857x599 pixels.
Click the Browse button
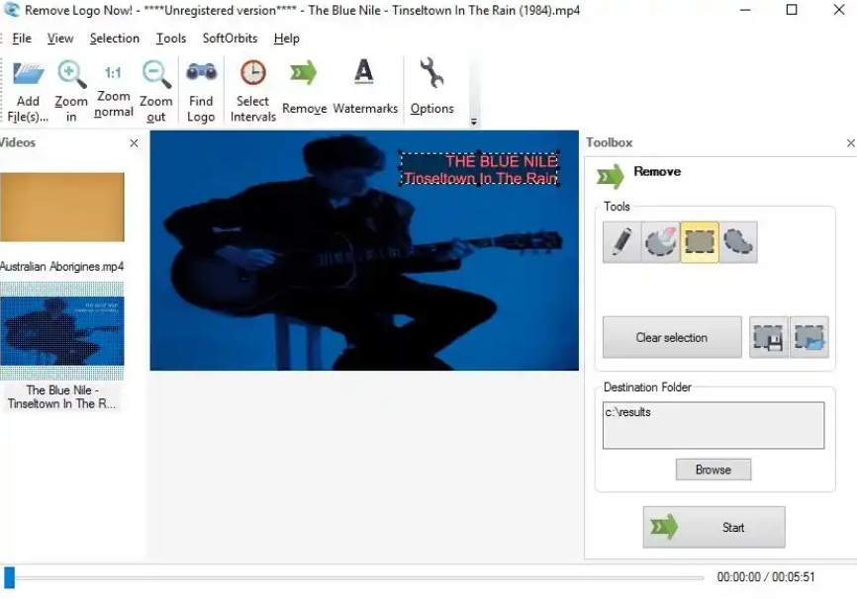(x=713, y=470)
